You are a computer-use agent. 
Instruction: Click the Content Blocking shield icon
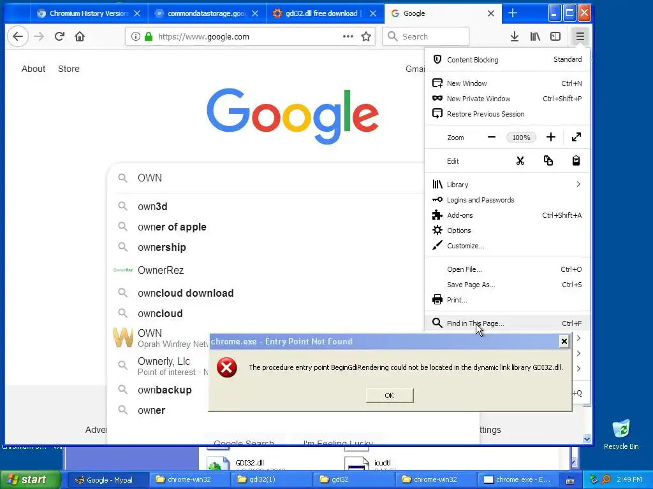click(437, 59)
